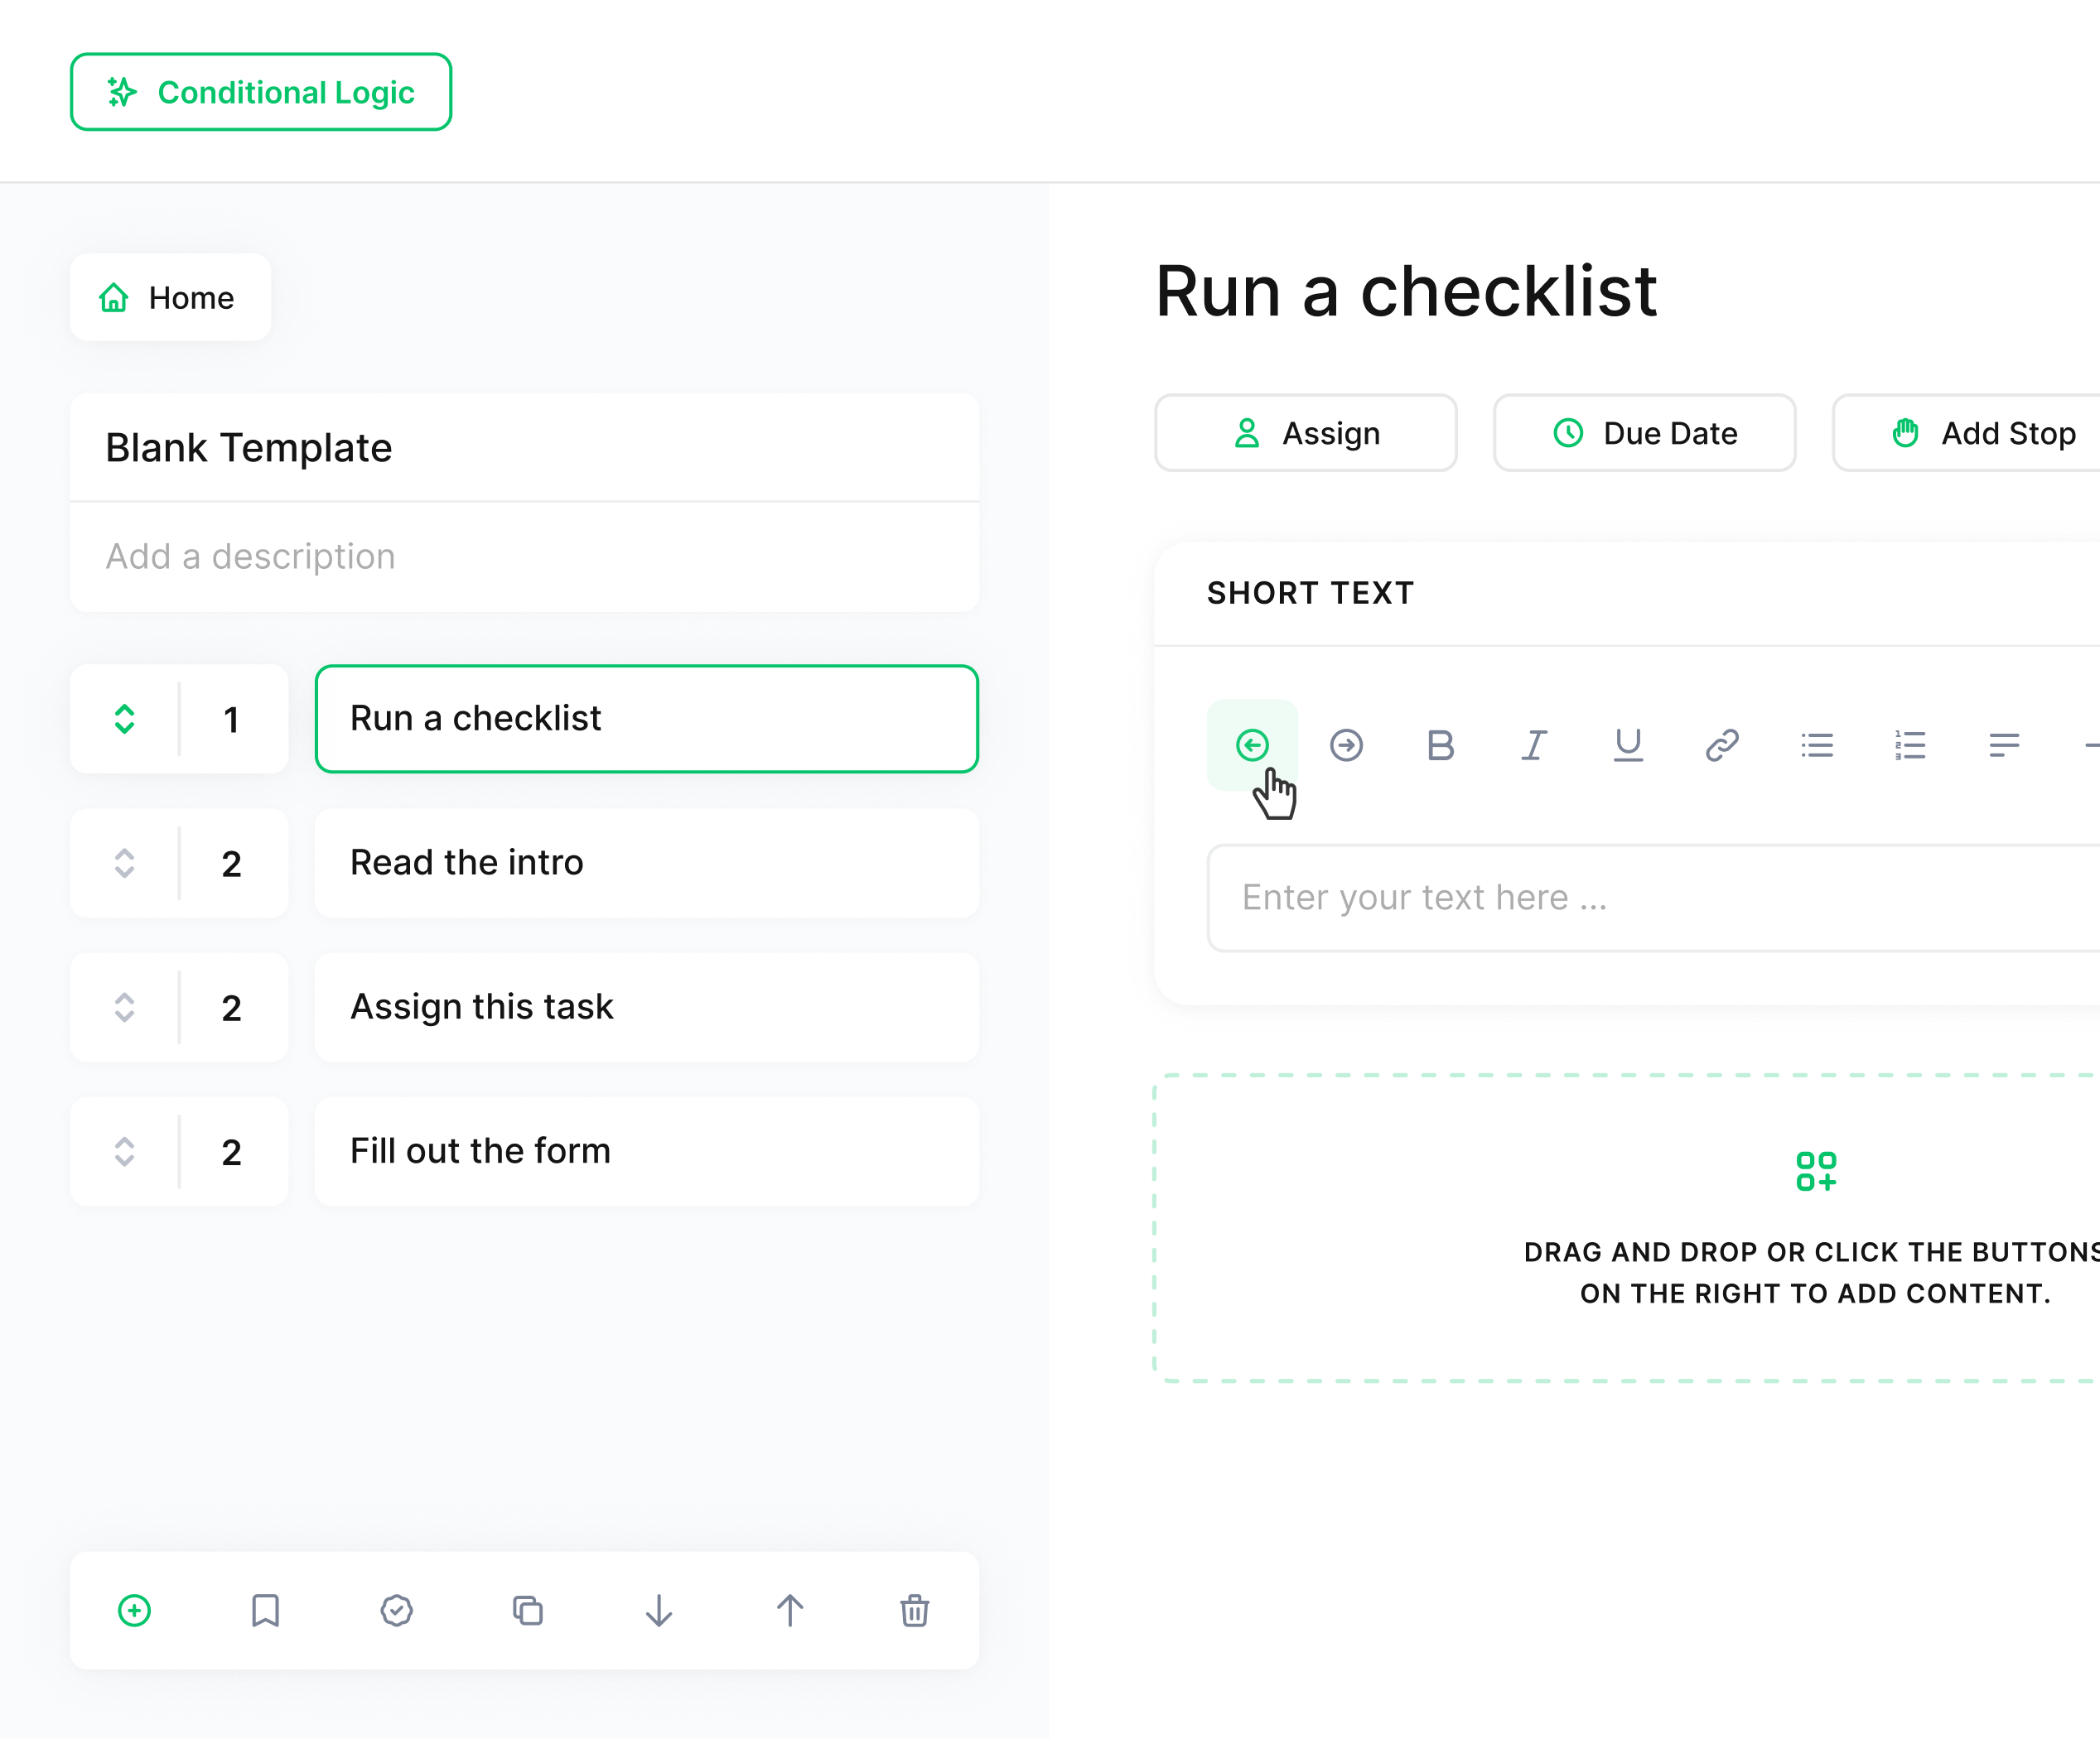2100x1739 pixels.
Task: Click reorder arrows beside Read the intro
Action: tap(124, 863)
